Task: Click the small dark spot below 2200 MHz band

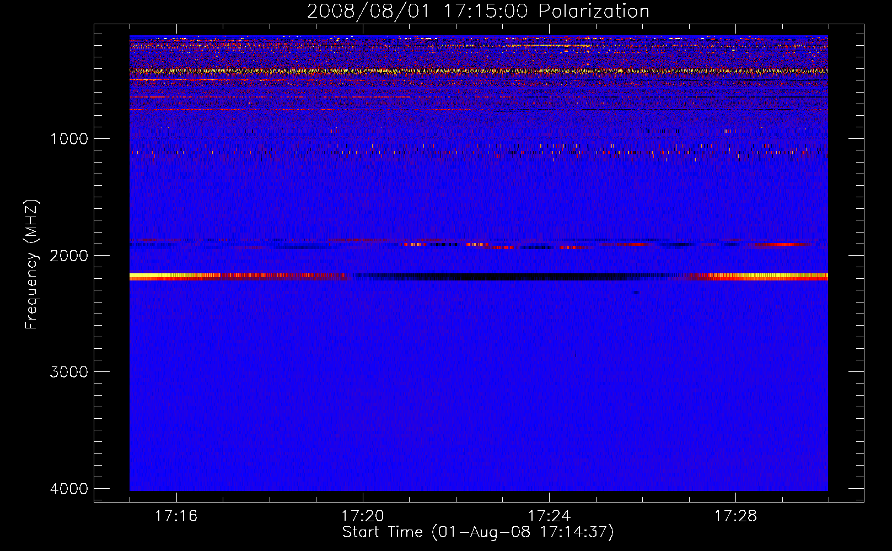Action: pyautogui.click(x=636, y=293)
